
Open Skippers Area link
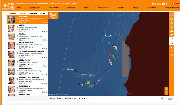[x=42, y=3]
